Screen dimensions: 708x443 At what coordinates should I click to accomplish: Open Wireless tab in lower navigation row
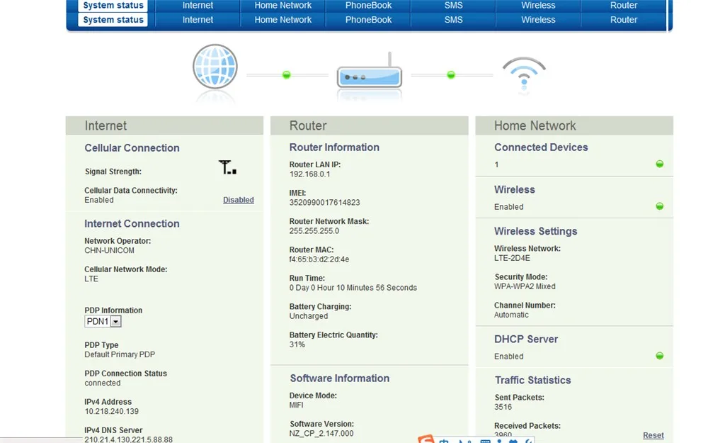pos(538,20)
